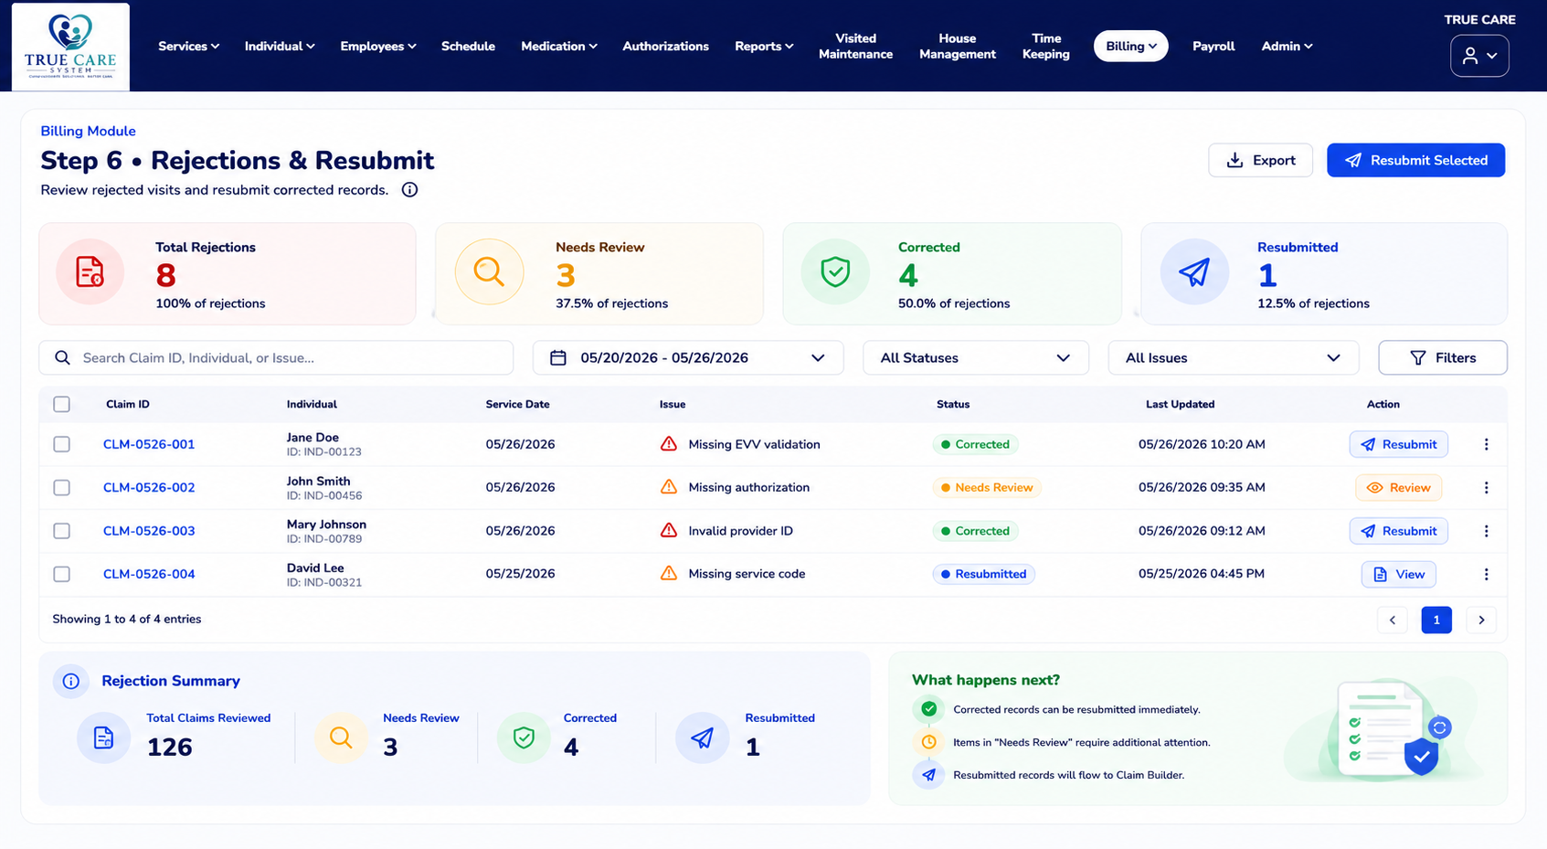Viewport: 1547px width, 849px height.
Task: Resubmit claim CLM-0526-003
Action: coord(1398,531)
